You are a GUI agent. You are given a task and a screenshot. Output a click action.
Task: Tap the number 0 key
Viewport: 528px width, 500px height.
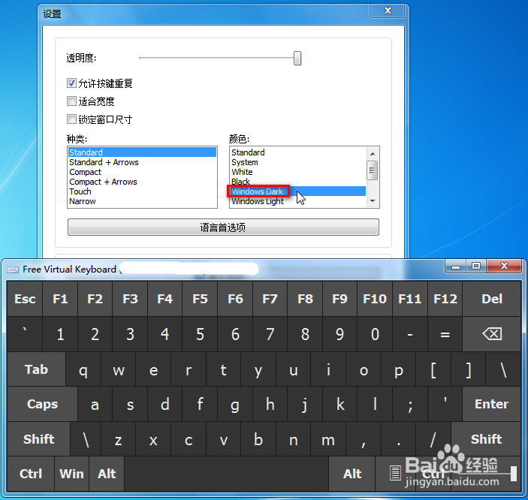(375, 334)
